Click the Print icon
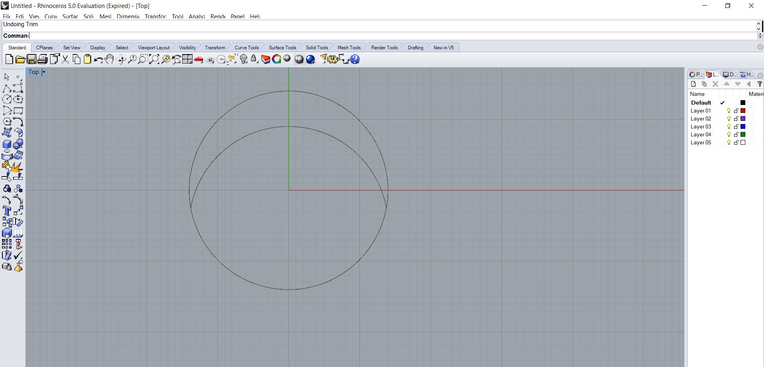The image size is (764, 367). point(43,59)
